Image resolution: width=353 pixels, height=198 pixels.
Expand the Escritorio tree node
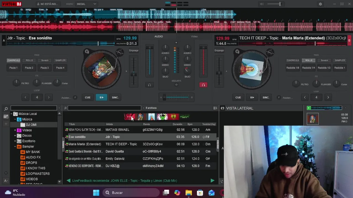(15, 141)
